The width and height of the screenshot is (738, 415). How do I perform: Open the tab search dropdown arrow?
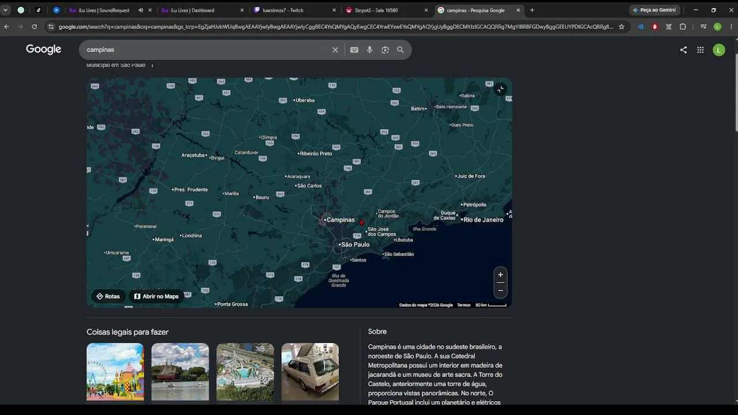[x=6, y=10]
